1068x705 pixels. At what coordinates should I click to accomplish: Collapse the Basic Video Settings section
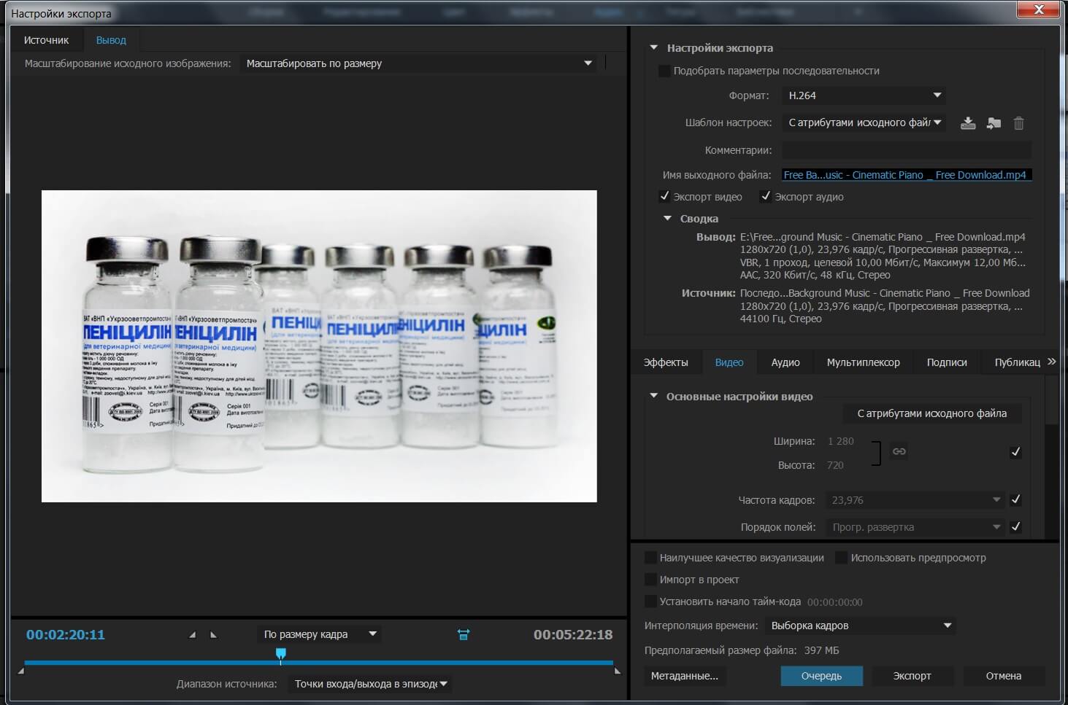click(653, 396)
